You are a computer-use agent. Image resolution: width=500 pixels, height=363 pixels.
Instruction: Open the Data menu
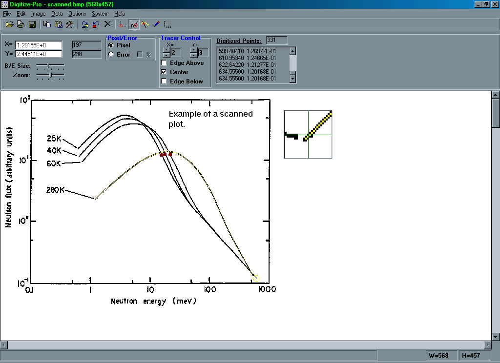[57, 14]
